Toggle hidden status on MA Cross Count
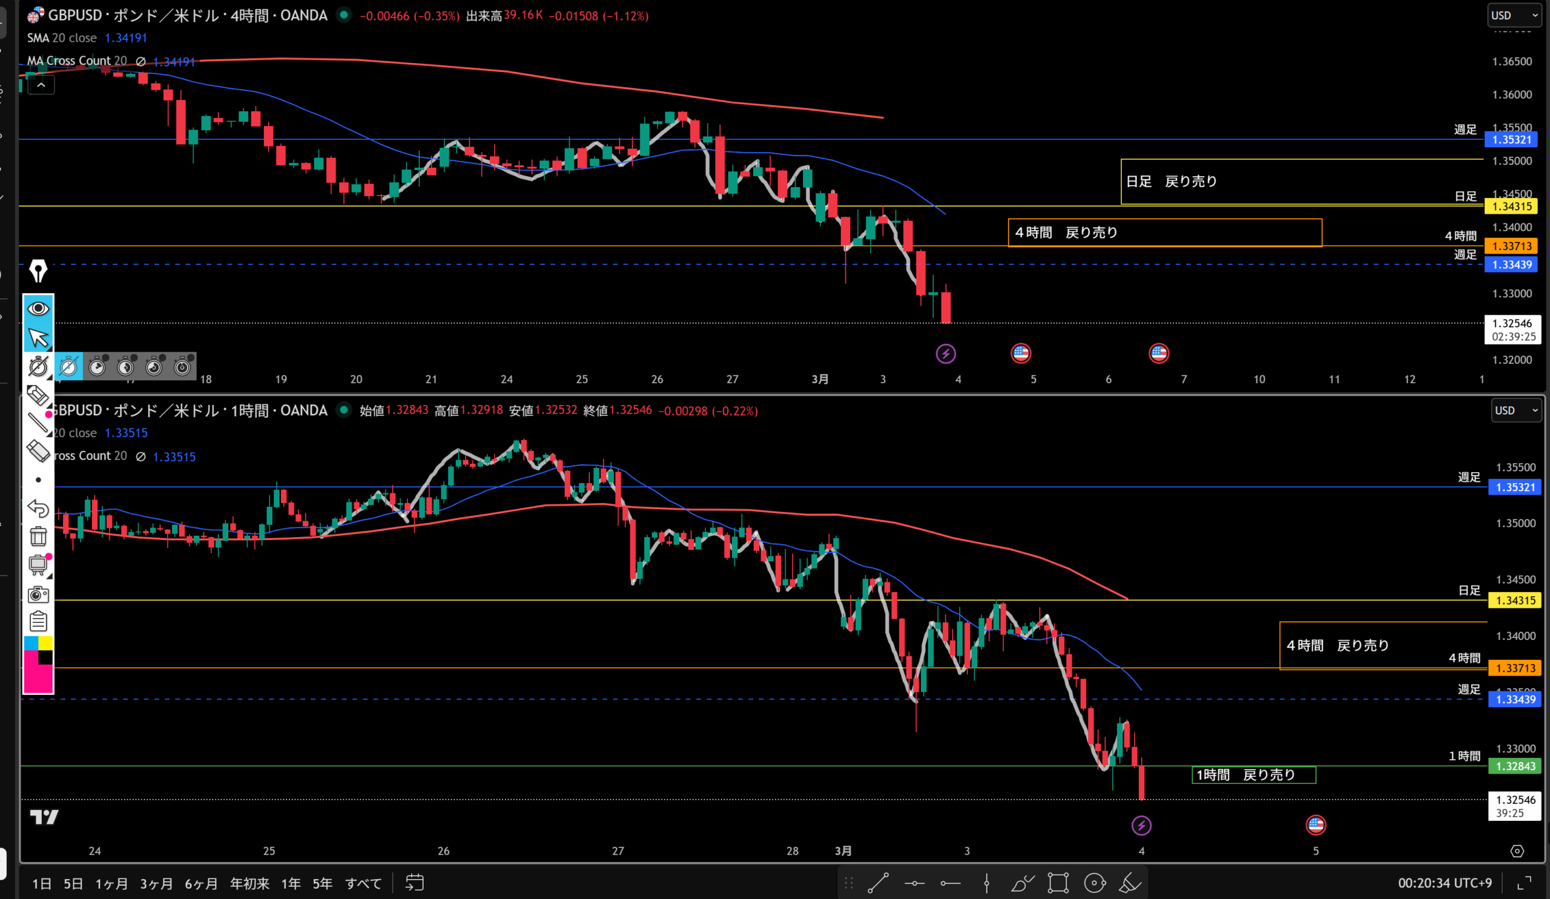This screenshot has height=899, width=1550. pyautogui.click(x=140, y=61)
